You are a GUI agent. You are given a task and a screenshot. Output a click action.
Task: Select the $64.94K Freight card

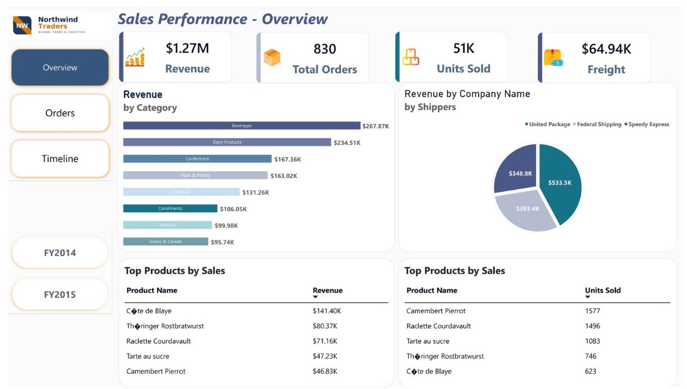[x=594, y=57]
